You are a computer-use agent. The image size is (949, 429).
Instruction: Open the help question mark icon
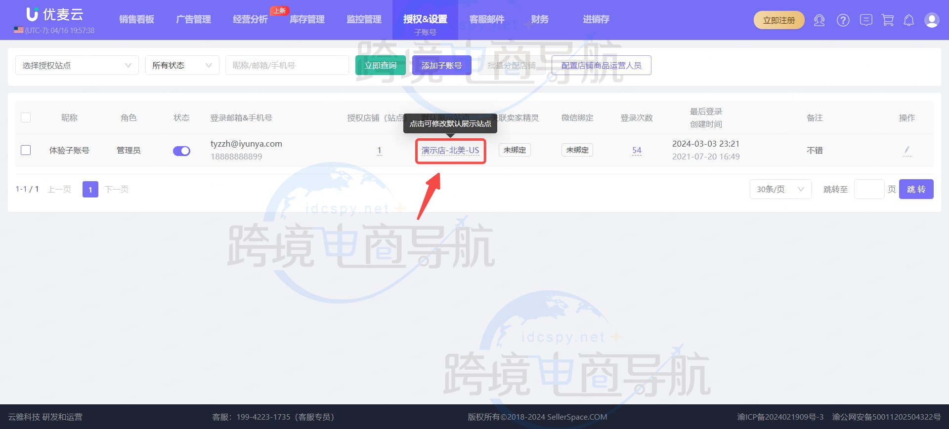[x=843, y=20]
